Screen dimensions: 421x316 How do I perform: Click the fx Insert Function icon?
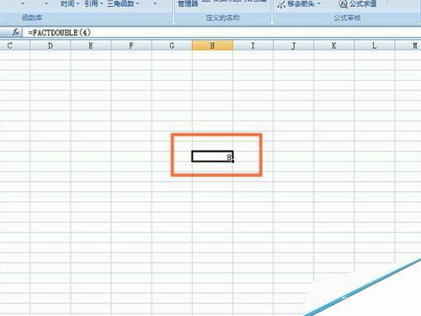point(16,32)
